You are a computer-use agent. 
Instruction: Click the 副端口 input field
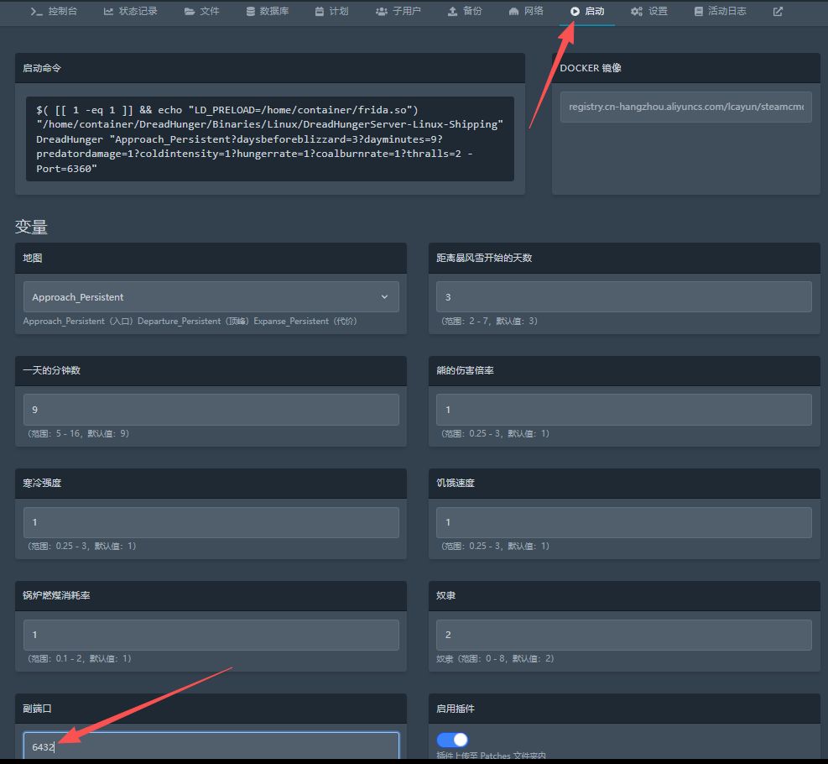tap(211, 746)
